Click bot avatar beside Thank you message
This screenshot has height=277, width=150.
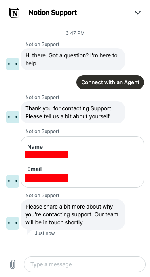13,117
